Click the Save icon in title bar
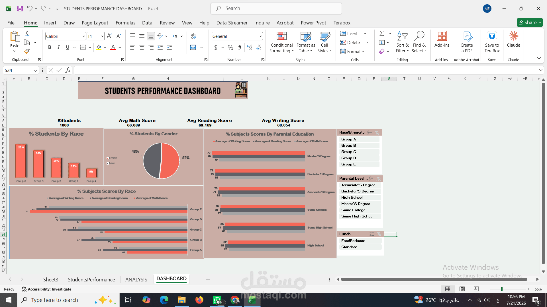The height and width of the screenshot is (307, 547). (x=20, y=9)
